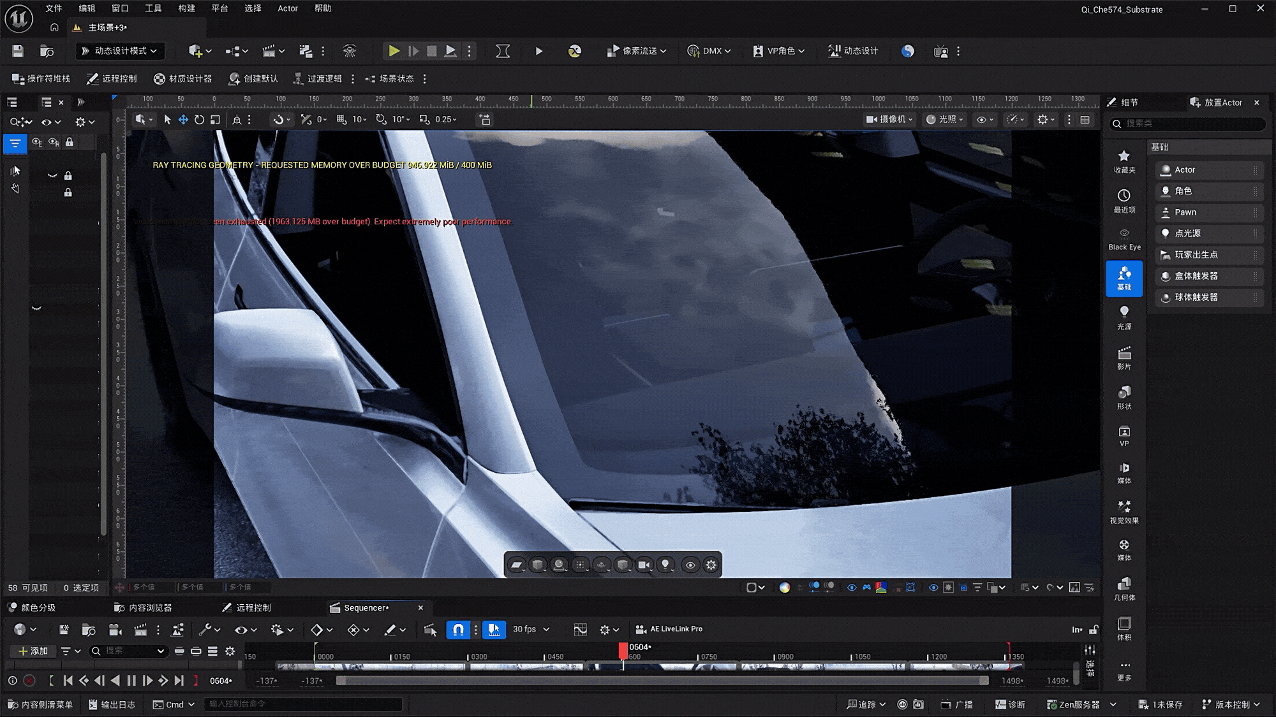Select the Shapes category icon
Screen dimensions: 1276x717
point(1124,396)
